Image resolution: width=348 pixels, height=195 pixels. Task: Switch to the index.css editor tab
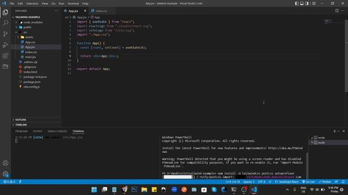[x=102, y=11]
